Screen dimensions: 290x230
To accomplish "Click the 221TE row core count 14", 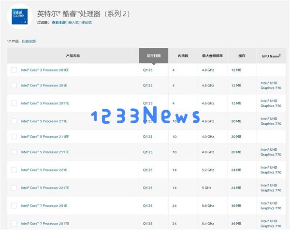I will [x=174, y=187].
